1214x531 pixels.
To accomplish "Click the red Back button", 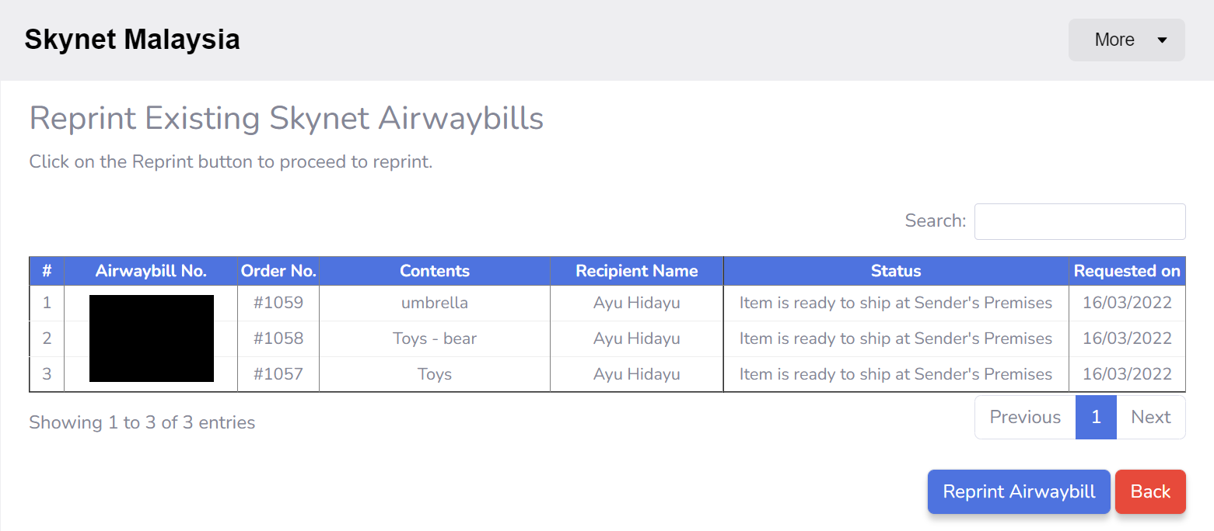I will (1150, 491).
